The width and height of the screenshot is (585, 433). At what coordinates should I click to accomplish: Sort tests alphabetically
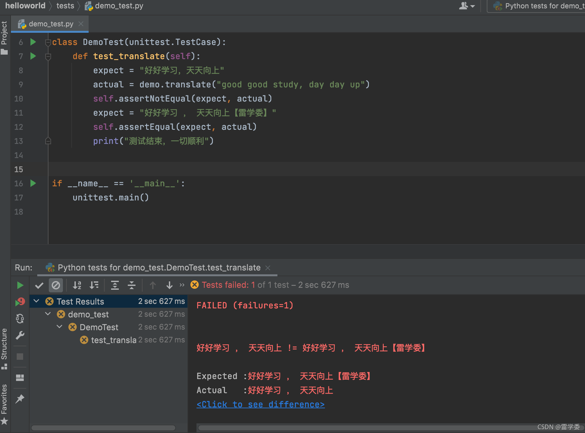(77, 285)
